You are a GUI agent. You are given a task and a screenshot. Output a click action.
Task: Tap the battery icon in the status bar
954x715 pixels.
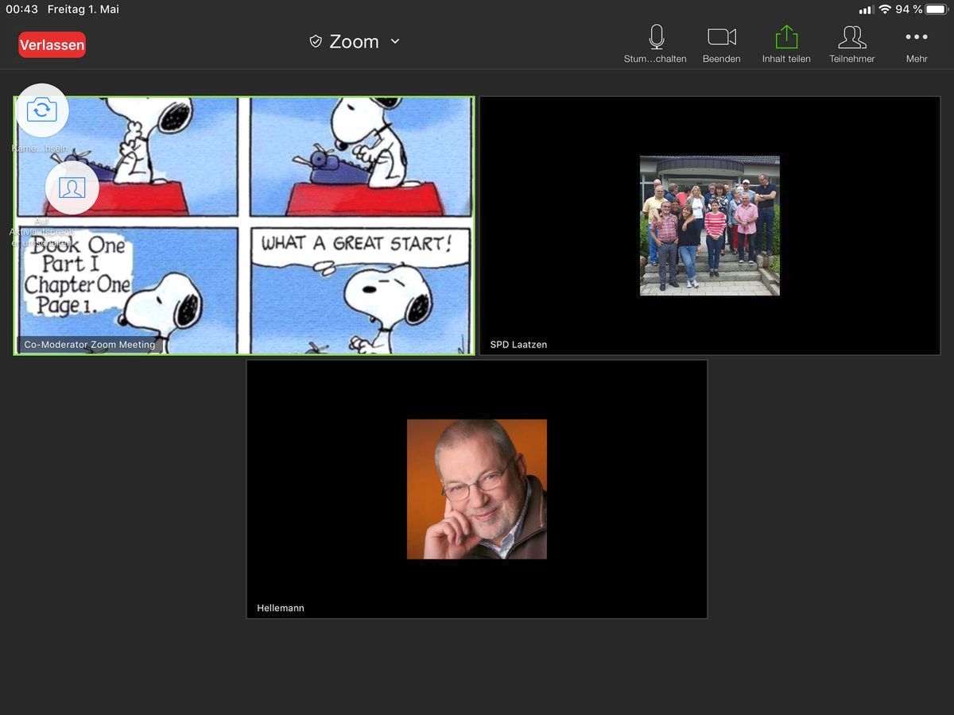[x=937, y=10]
